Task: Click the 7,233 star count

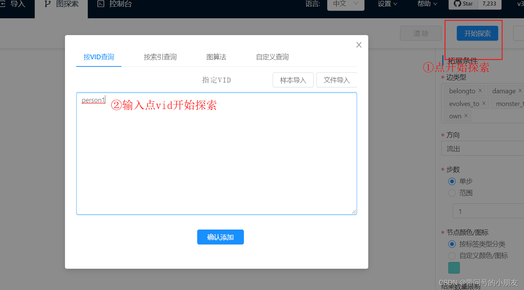Action: 489,4
